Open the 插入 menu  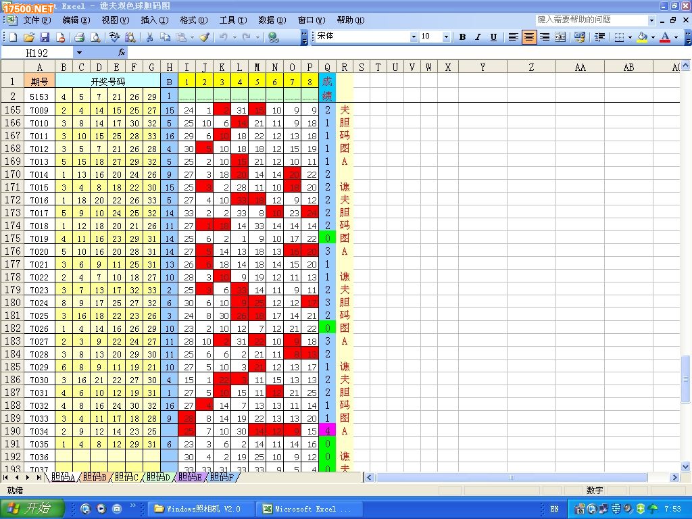155,20
